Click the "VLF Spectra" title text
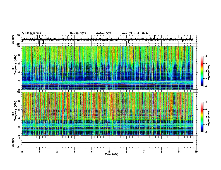221x170 pixels. click(32, 33)
